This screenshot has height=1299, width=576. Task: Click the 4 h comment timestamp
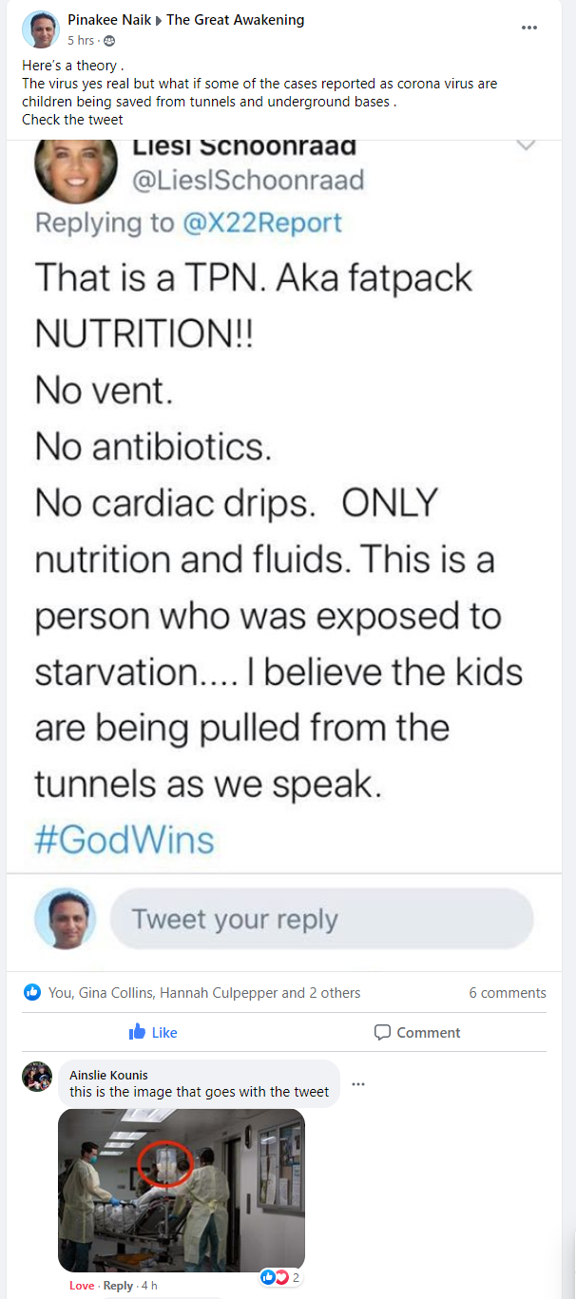149,1284
